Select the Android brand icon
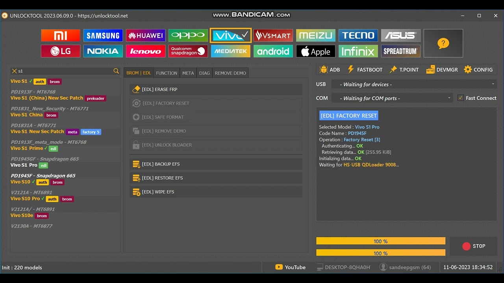Viewport: 504px width, 283px height. click(273, 51)
